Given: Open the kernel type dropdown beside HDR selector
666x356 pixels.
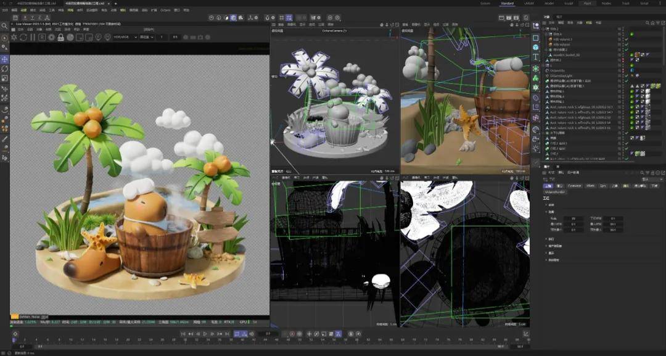Looking at the screenshot, I should [x=147, y=38].
